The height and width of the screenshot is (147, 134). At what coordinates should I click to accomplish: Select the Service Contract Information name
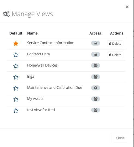coord(51,43)
